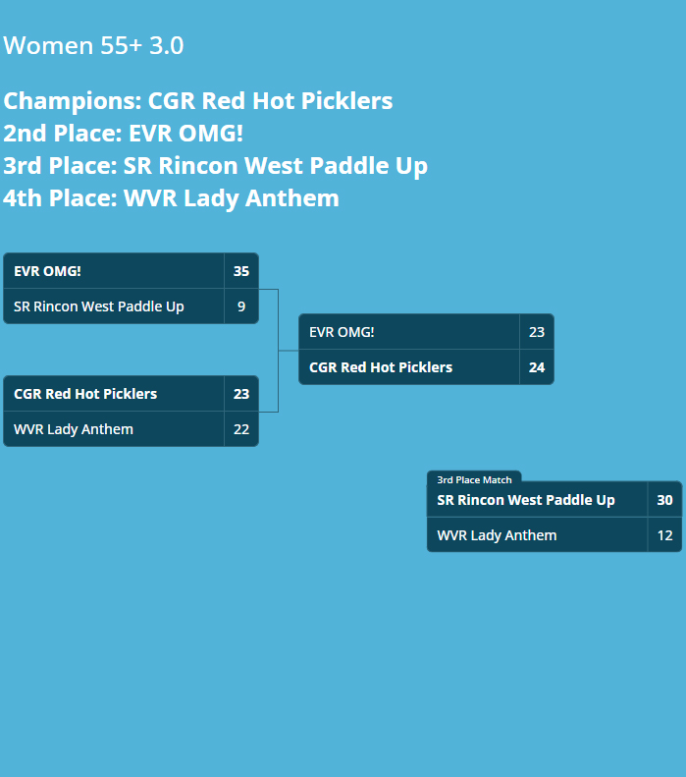This screenshot has height=777, width=686.
Task: Select WVR Lady Anthem in the semifinal match
Action: pyautogui.click(x=74, y=429)
